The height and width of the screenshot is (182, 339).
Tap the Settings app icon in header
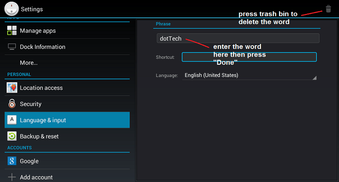click(12, 9)
